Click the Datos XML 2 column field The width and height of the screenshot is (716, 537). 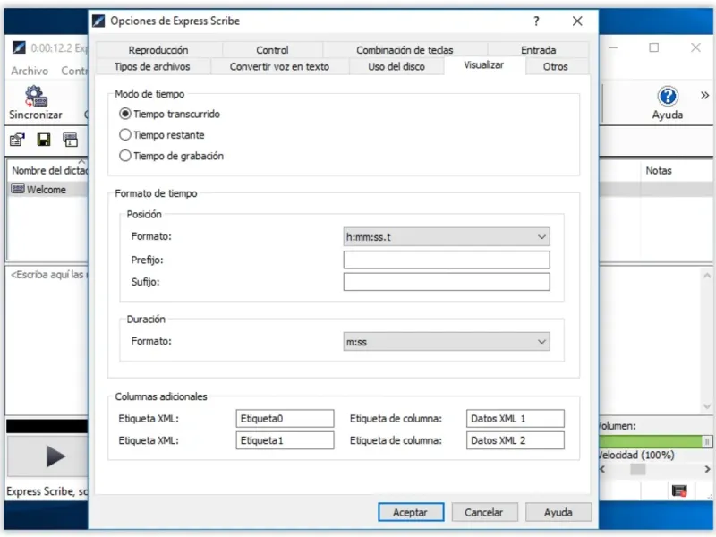(x=516, y=440)
